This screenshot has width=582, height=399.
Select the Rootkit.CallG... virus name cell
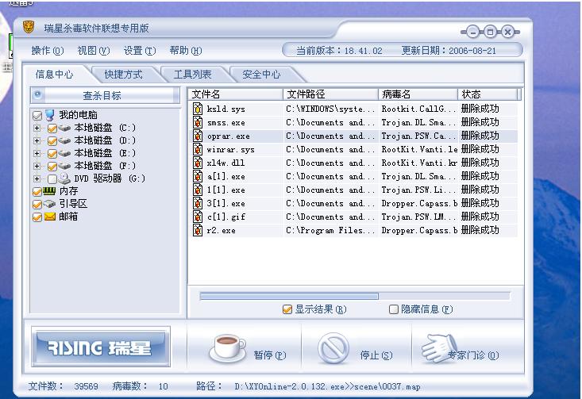(x=418, y=109)
